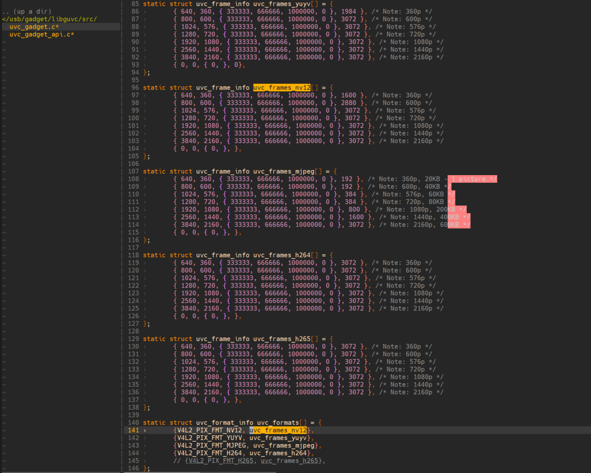Click uvc_formats identifier on line 140
Image resolution: width=591 pixels, height=473 pixels.
(x=278, y=423)
